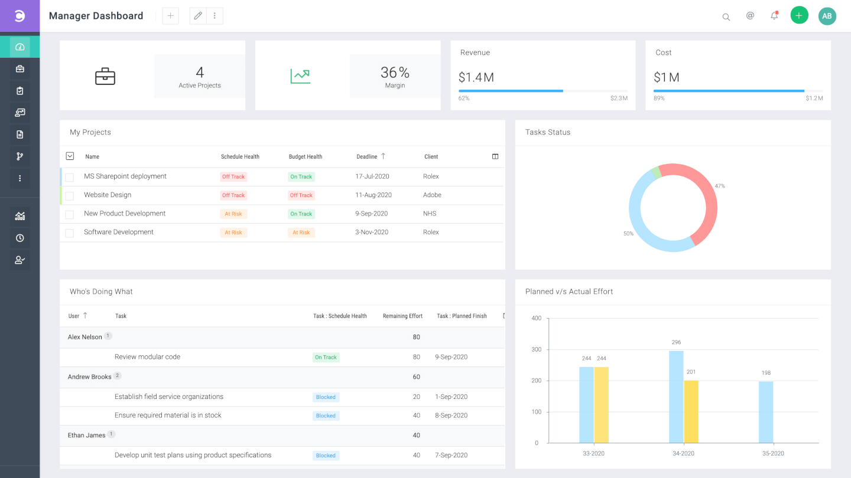Open the reports chart icon in sidebar

tap(20, 216)
